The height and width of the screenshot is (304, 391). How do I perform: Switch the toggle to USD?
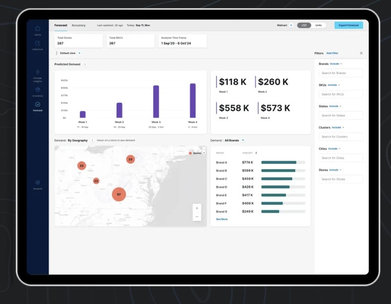(304, 25)
